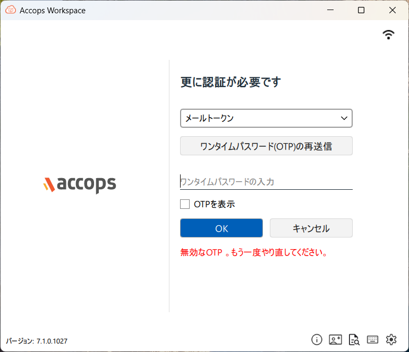
Task: Open the log viewer document-search icon
Action: tap(354, 339)
